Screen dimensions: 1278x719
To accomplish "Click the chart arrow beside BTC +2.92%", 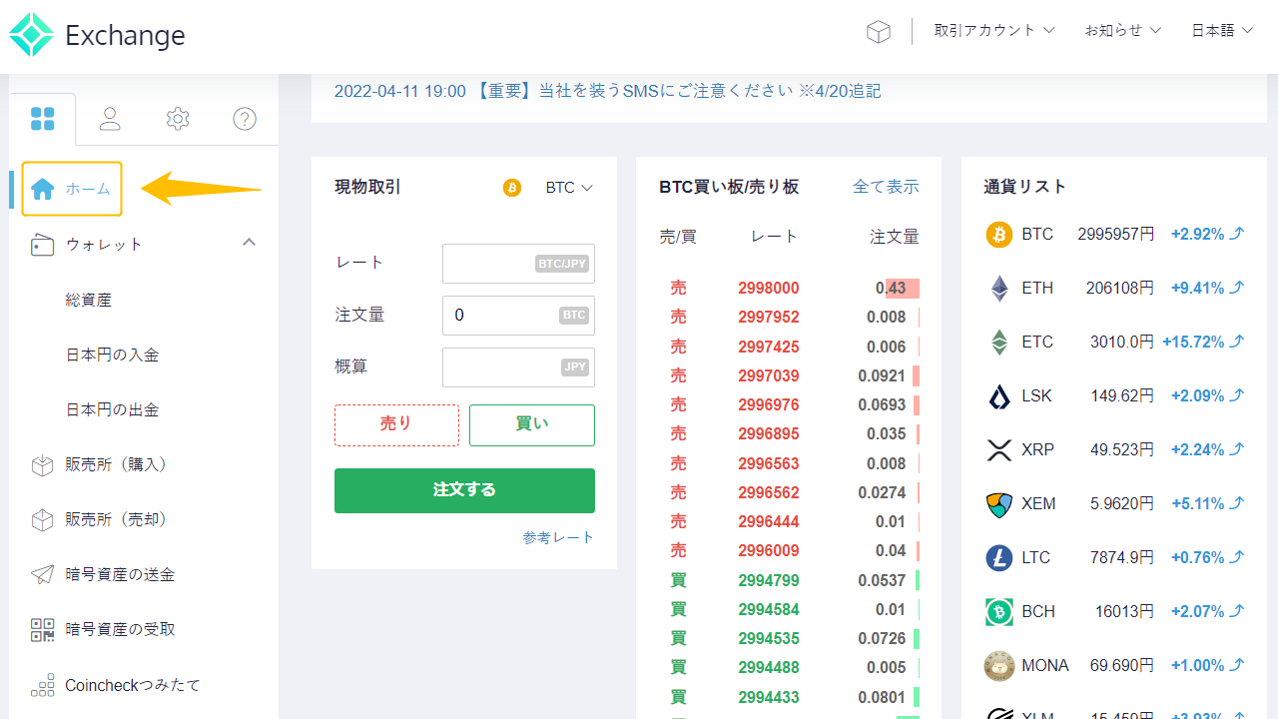I will [x=1237, y=234].
